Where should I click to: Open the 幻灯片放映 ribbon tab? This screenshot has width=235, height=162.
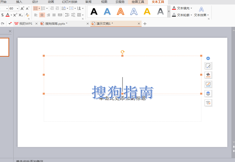pyautogui.click(x=69, y=2)
